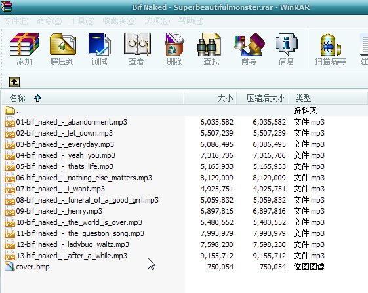Click MP3 icon of 09 henry file
The width and height of the screenshot is (368, 293).
(10, 211)
